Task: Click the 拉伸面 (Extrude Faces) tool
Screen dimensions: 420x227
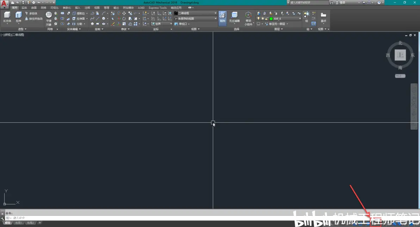Action: 79,19
